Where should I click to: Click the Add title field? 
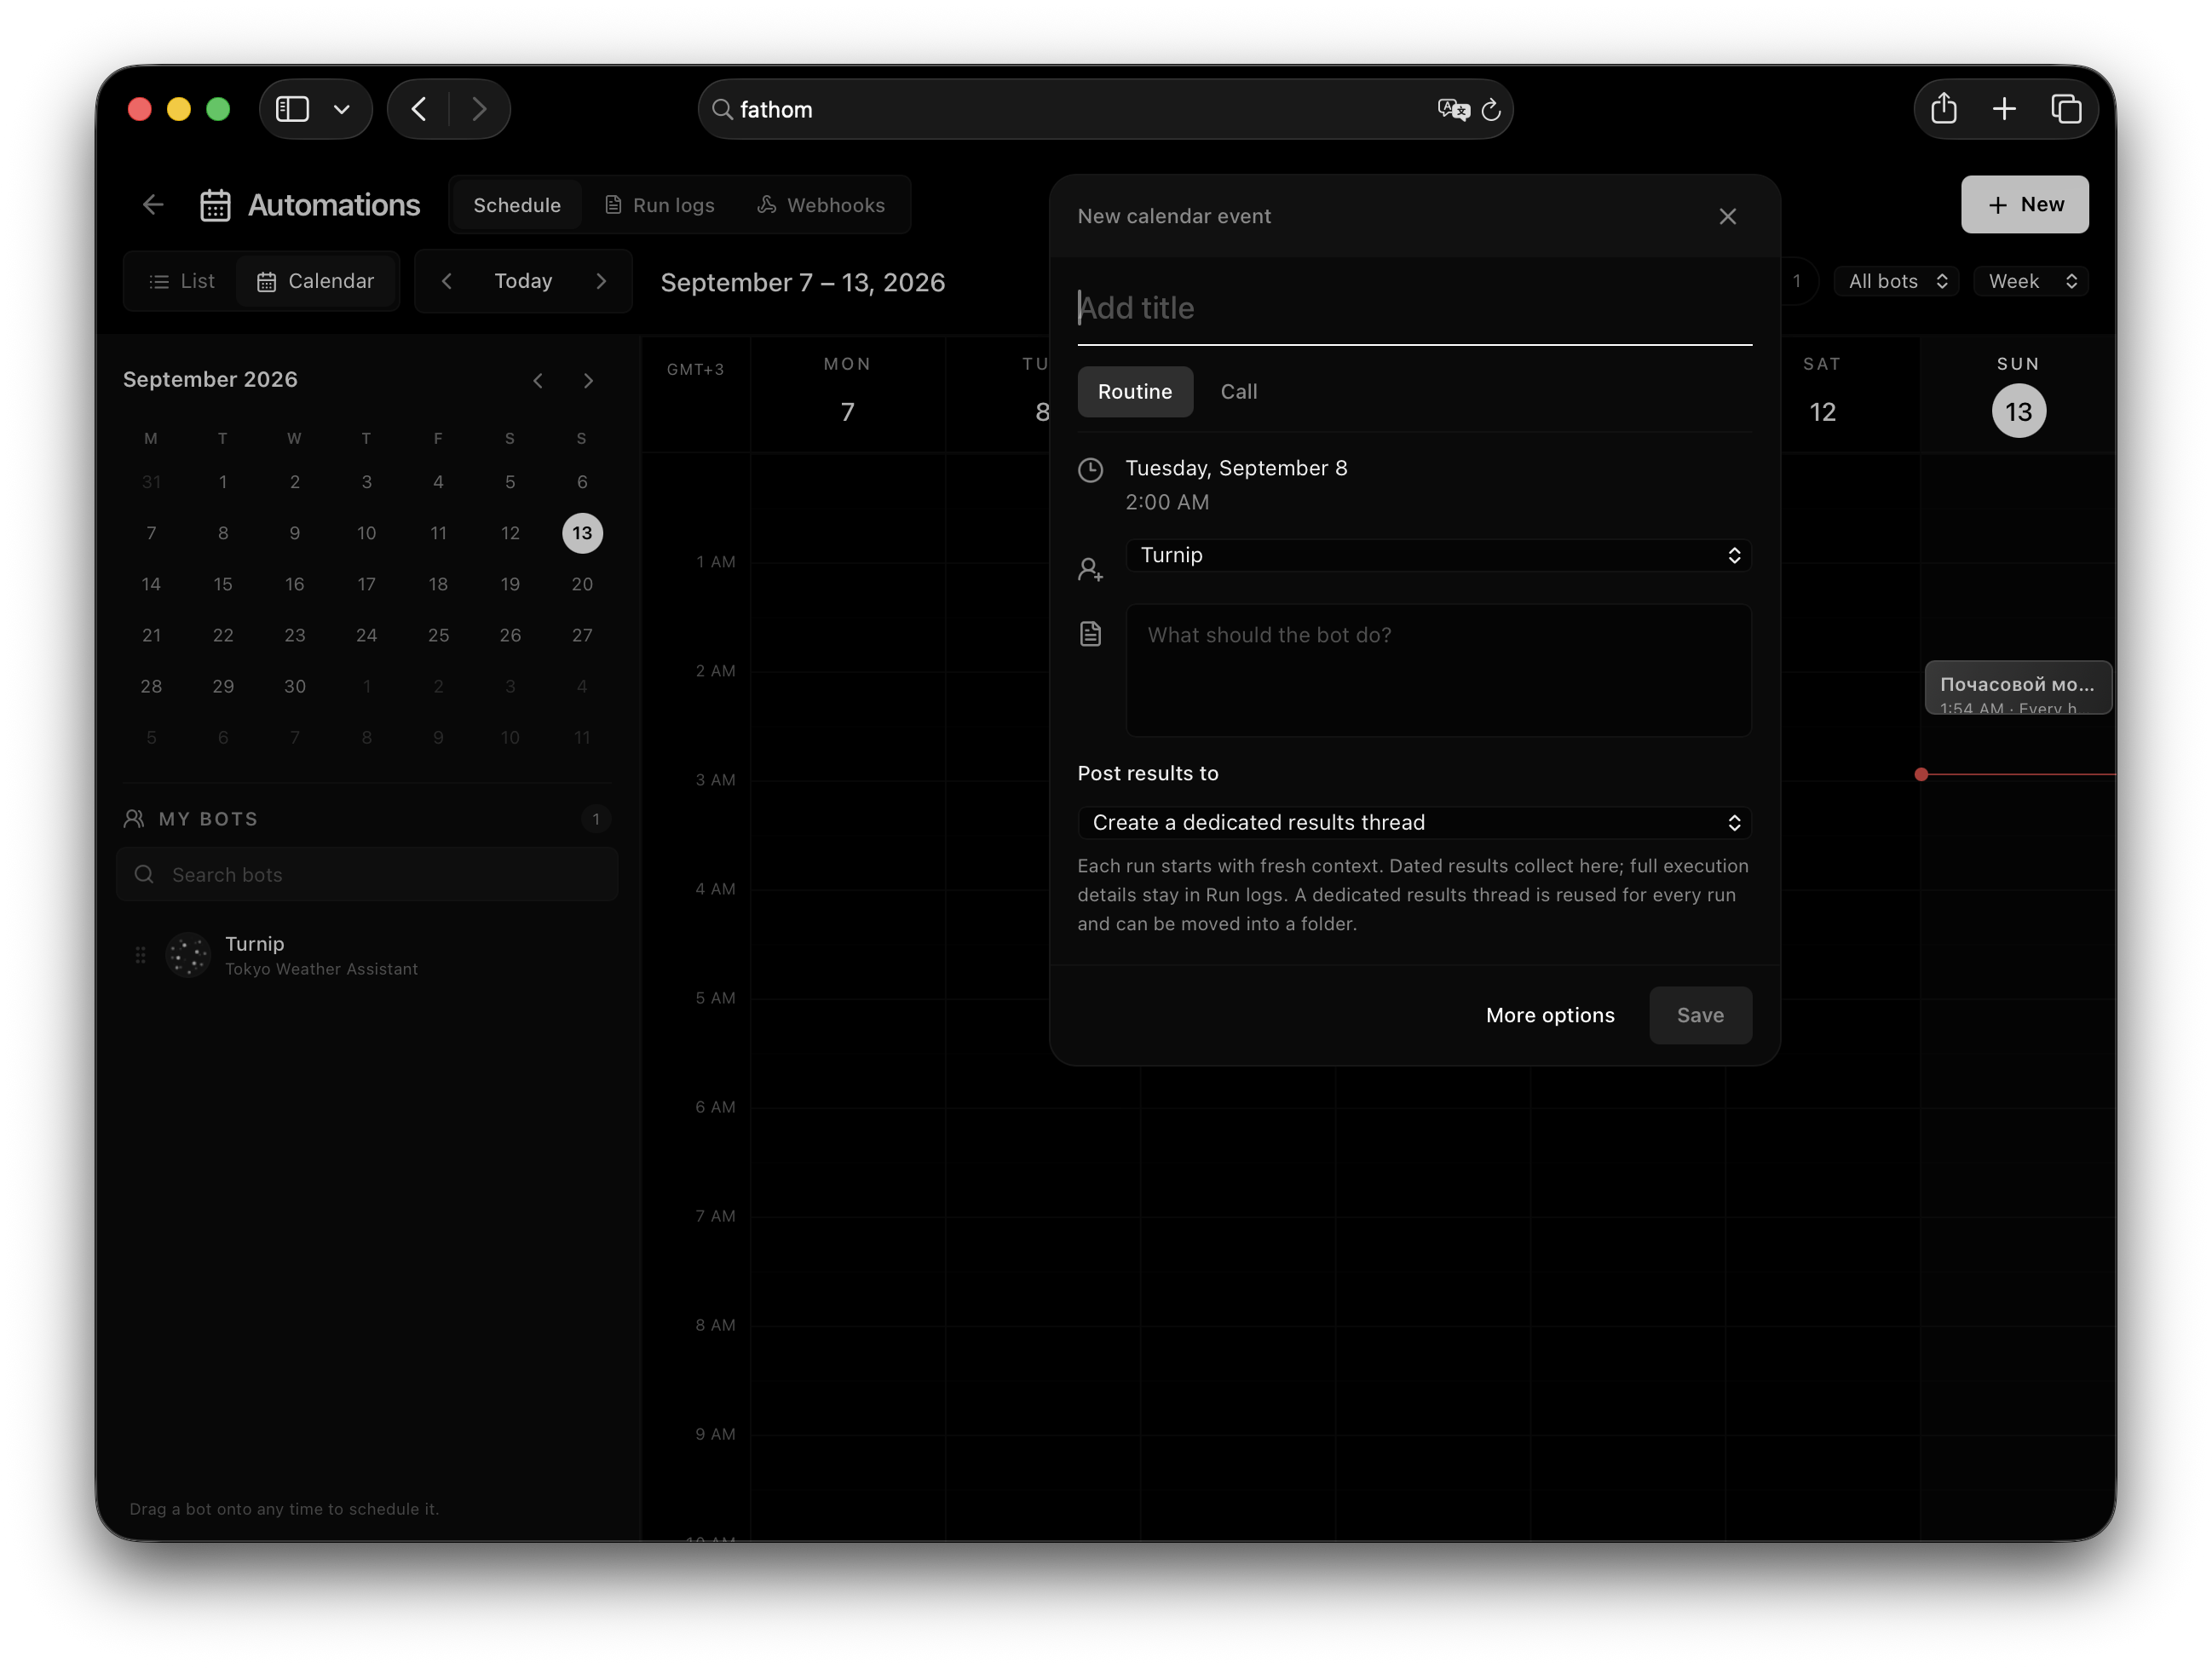click(1414, 308)
